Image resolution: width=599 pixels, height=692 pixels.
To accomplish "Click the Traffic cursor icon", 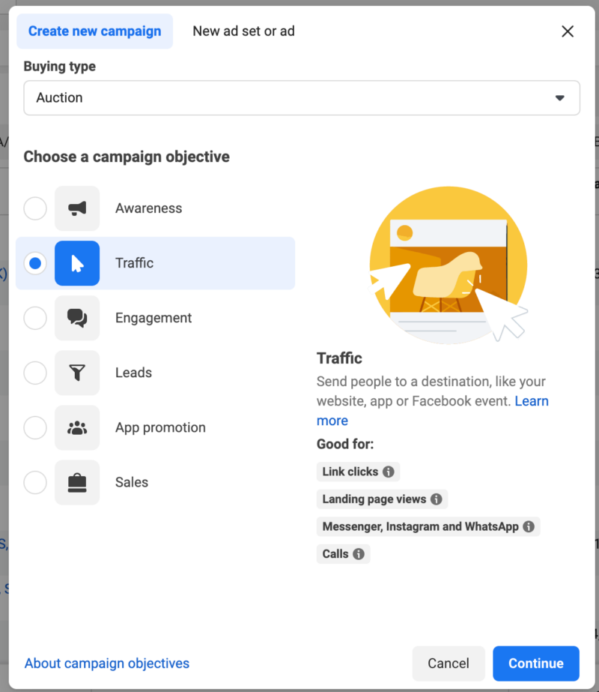I will pyautogui.click(x=77, y=263).
